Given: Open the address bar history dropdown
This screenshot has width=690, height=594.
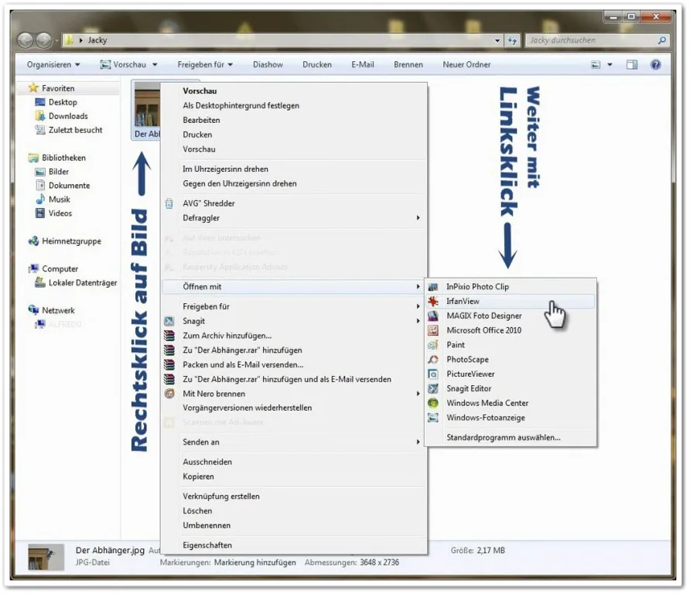Looking at the screenshot, I should click(497, 40).
